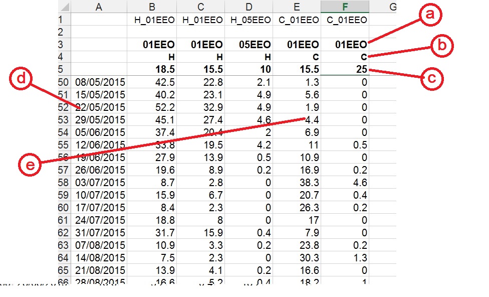The image size is (489, 297).
Task: Click the date cell 22/05/2015
Action: pos(100,107)
